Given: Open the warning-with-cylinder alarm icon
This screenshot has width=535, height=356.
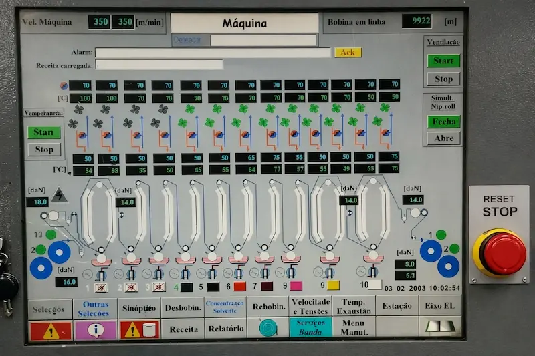Looking at the screenshot, I should click(x=140, y=330).
